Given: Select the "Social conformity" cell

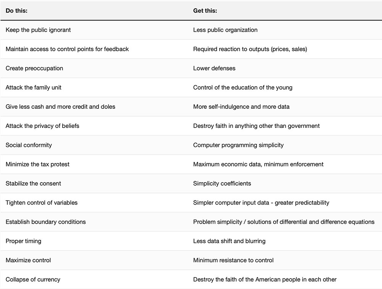Looking at the screenshot, I should click(x=29, y=145).
